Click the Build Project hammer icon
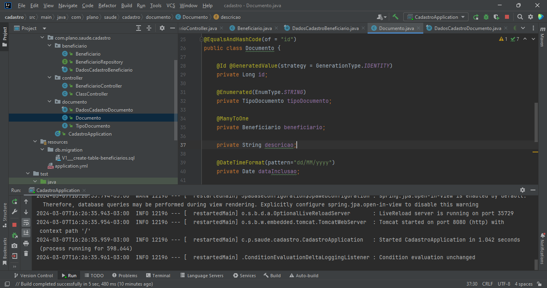547x288 pixels. (x=395, y=17)
